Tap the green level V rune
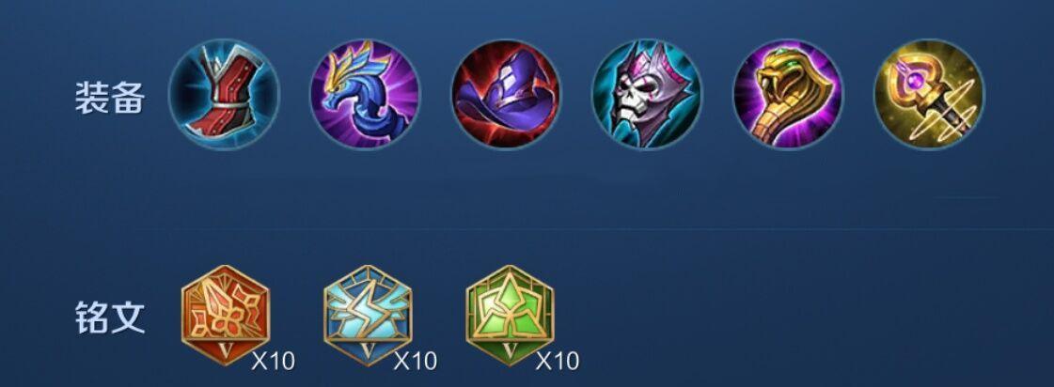This screenshot has height=387, width=1054. 510,315
